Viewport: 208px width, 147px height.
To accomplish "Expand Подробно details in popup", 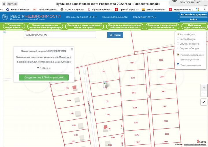I will (x=44, y=68).
